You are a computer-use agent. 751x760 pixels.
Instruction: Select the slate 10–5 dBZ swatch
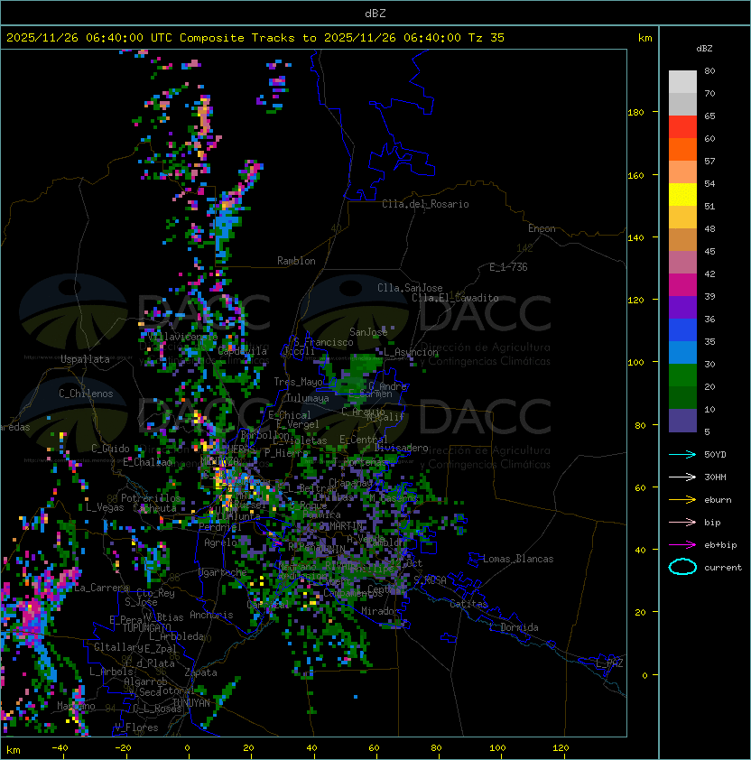[x=682, y=421]
